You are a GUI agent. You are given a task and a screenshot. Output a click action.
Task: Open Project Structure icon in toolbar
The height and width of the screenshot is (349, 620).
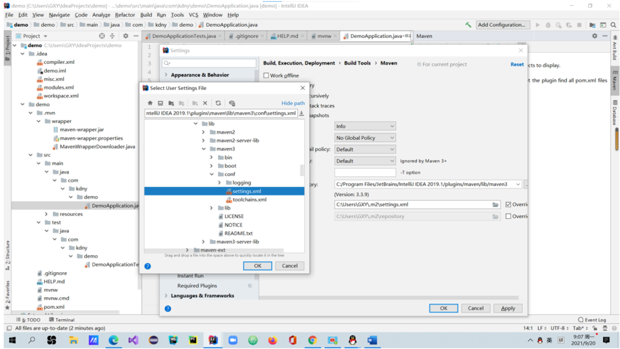pos(592,25)
